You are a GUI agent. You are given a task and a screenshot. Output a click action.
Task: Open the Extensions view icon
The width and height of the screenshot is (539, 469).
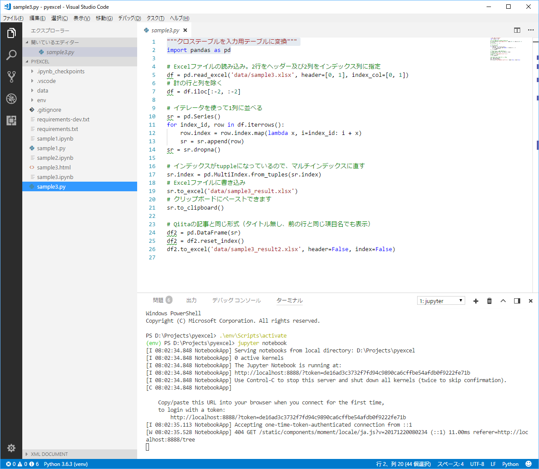click(x=11, y=121)
